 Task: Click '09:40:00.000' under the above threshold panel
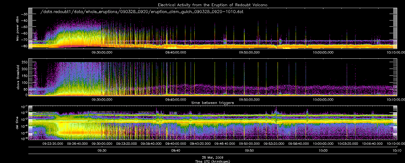click(176, 100)
